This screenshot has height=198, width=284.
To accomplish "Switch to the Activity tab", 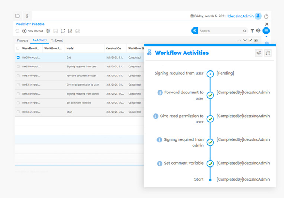I will (x=40, y=40).
